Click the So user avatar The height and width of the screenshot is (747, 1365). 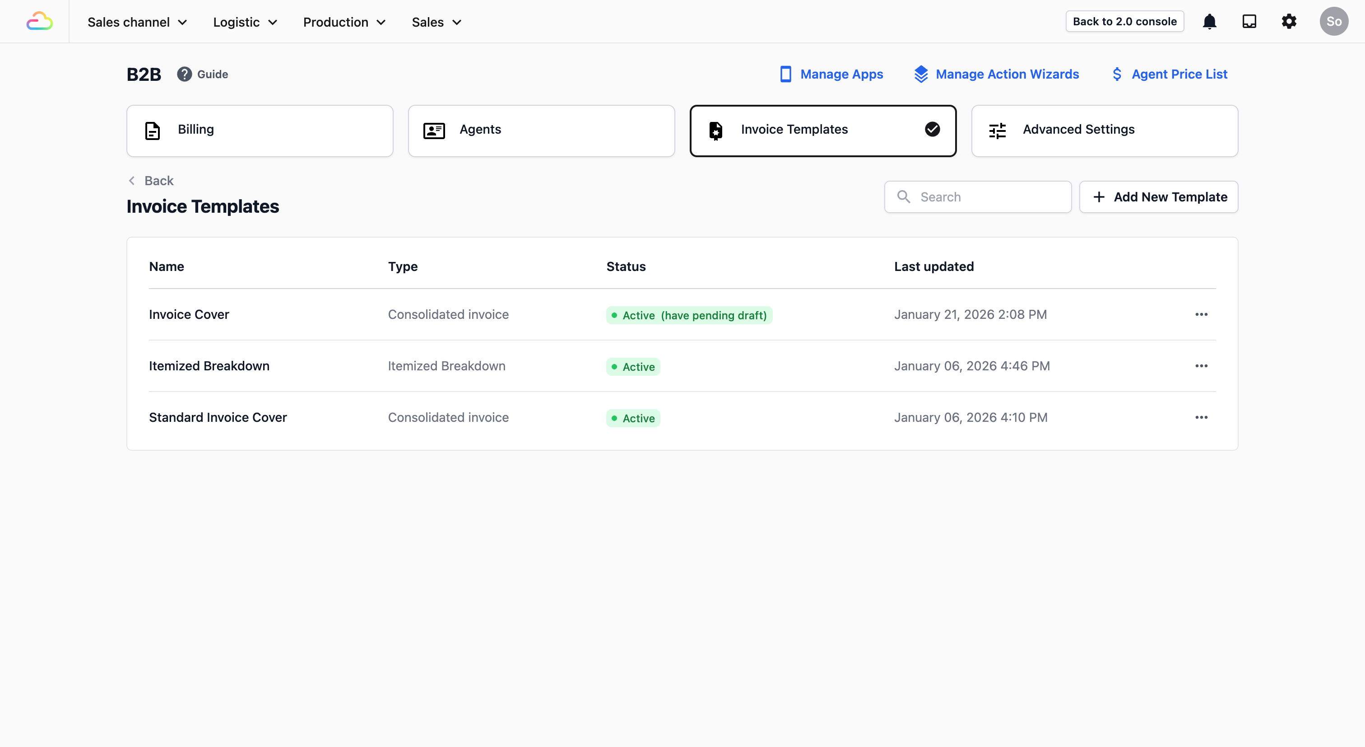click(x=1333, y=22)
